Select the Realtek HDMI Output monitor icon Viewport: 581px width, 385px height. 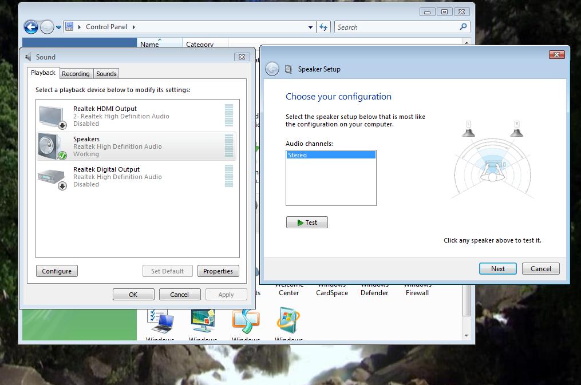tap(52, 117)
